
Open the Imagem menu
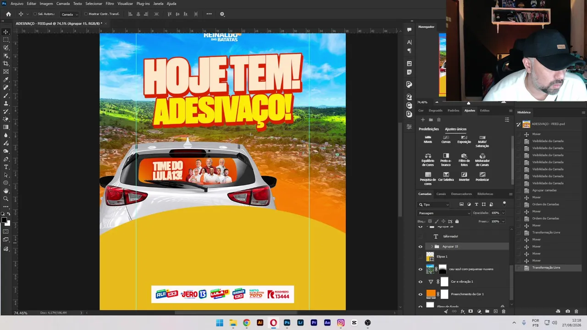click(x=46, y=4)
